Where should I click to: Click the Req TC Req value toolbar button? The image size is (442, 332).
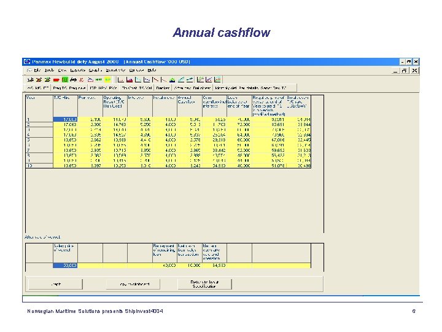pyautogui.click(x=69, y=88)
